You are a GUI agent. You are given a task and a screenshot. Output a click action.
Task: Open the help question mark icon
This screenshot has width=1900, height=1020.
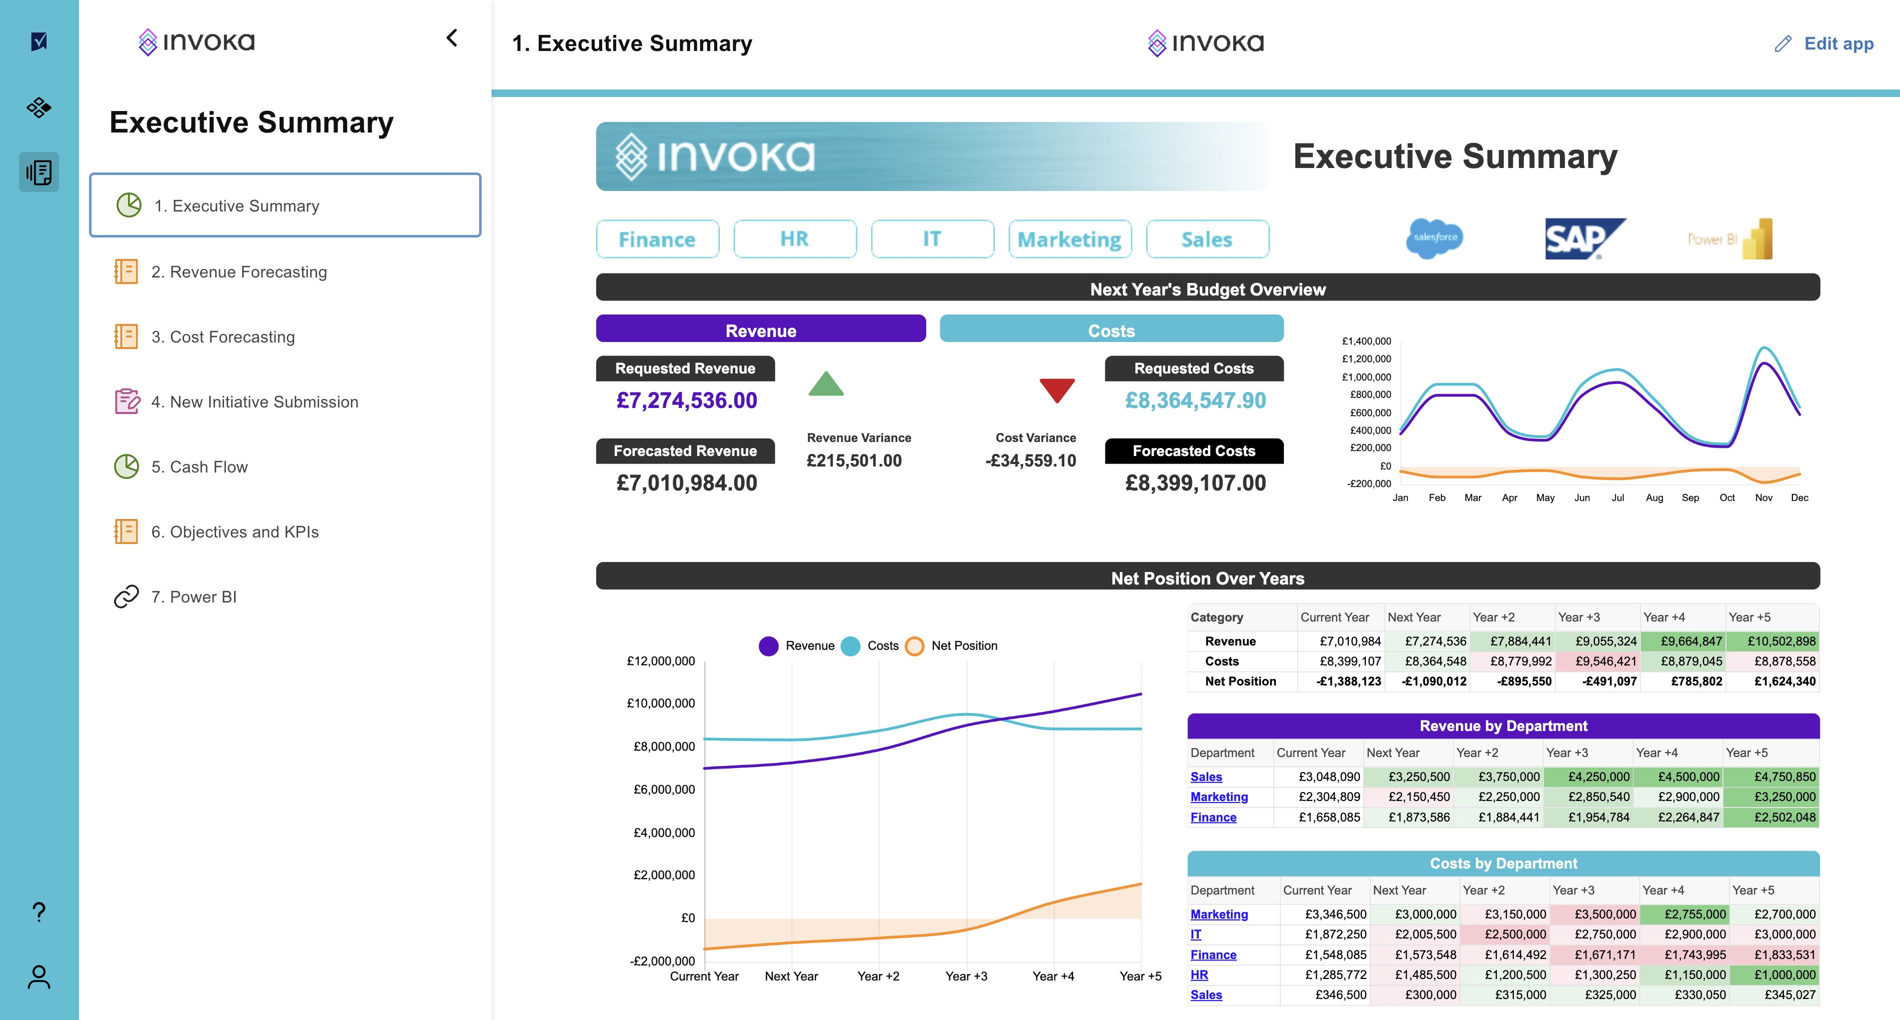click(39, 912)
